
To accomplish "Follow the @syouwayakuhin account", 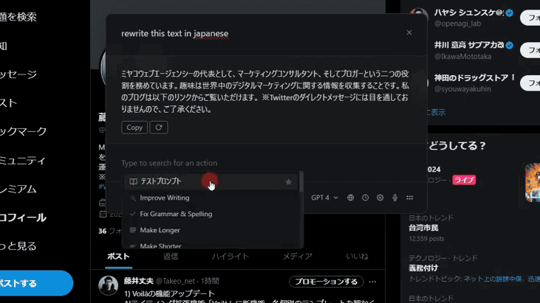I will click(530, 83).
